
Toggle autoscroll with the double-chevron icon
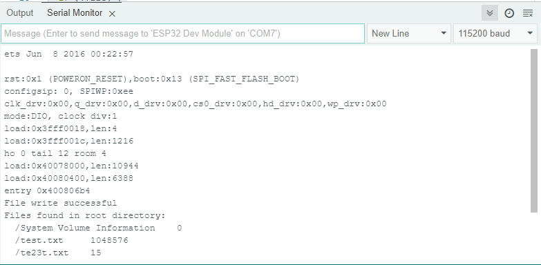(490, 13)
